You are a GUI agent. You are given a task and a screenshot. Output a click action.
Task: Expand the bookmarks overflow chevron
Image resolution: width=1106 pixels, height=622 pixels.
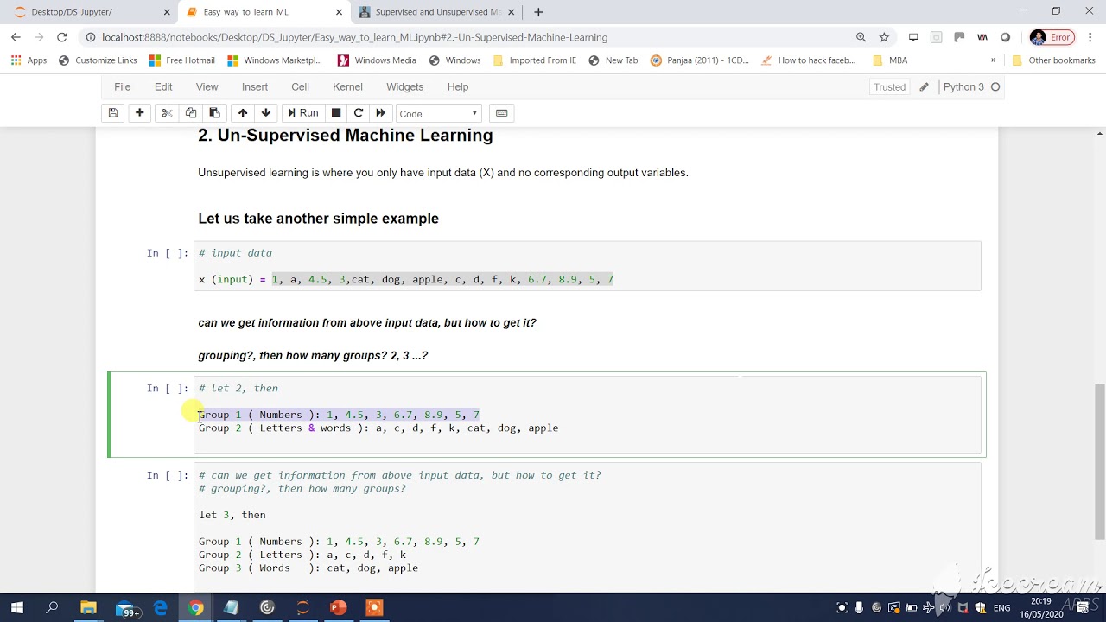point(993,60)
